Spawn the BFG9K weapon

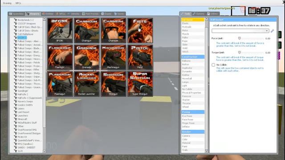tap(60, 31)
